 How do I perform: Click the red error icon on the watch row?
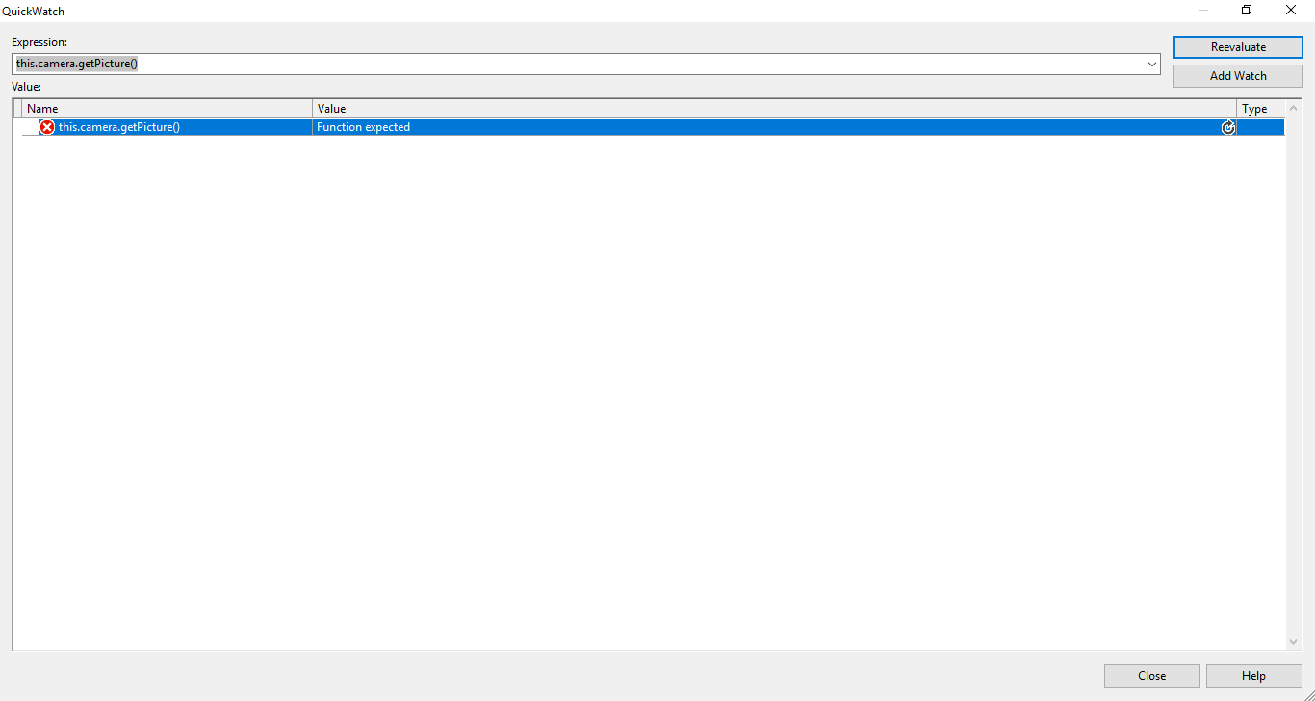coord(46,126)
